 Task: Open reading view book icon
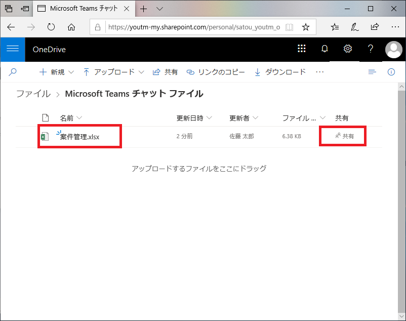(x=289, y=27)
